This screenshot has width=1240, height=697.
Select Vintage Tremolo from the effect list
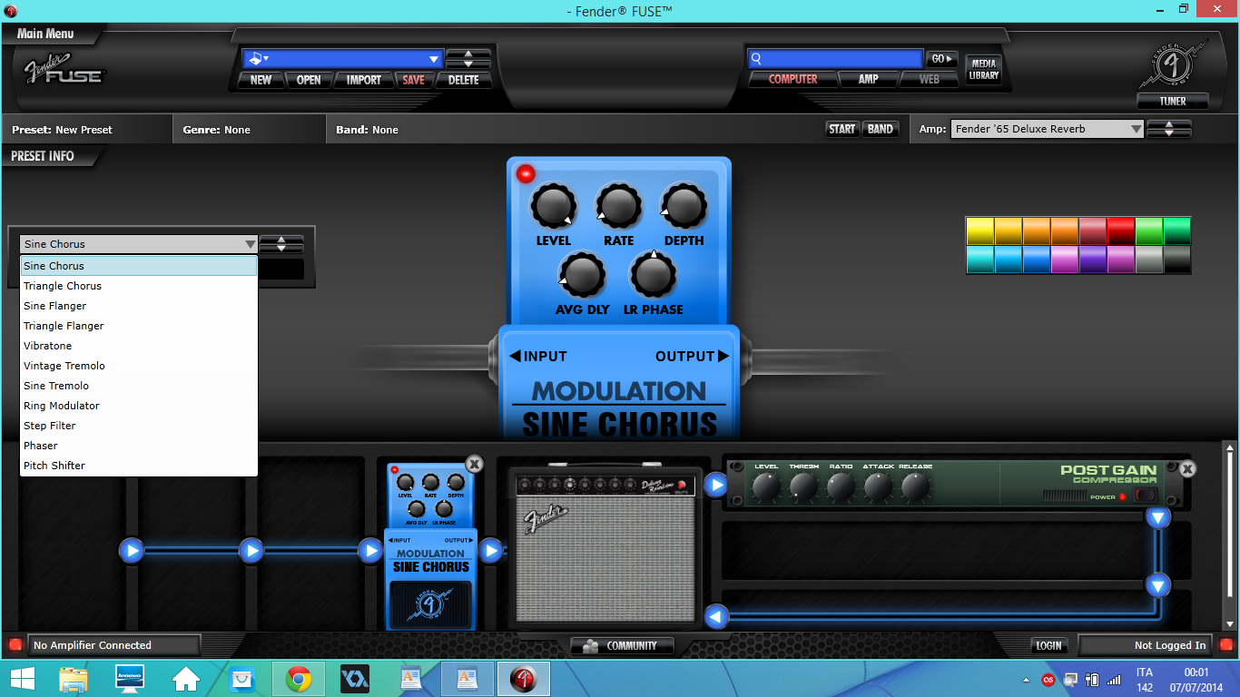64,366
